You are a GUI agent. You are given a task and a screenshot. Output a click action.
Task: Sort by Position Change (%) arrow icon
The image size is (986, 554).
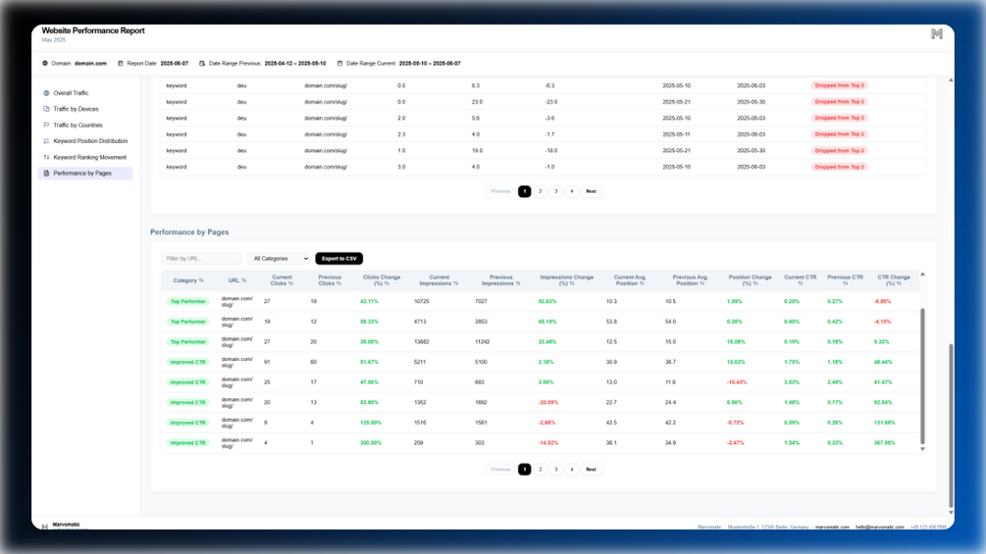(755, 284)
